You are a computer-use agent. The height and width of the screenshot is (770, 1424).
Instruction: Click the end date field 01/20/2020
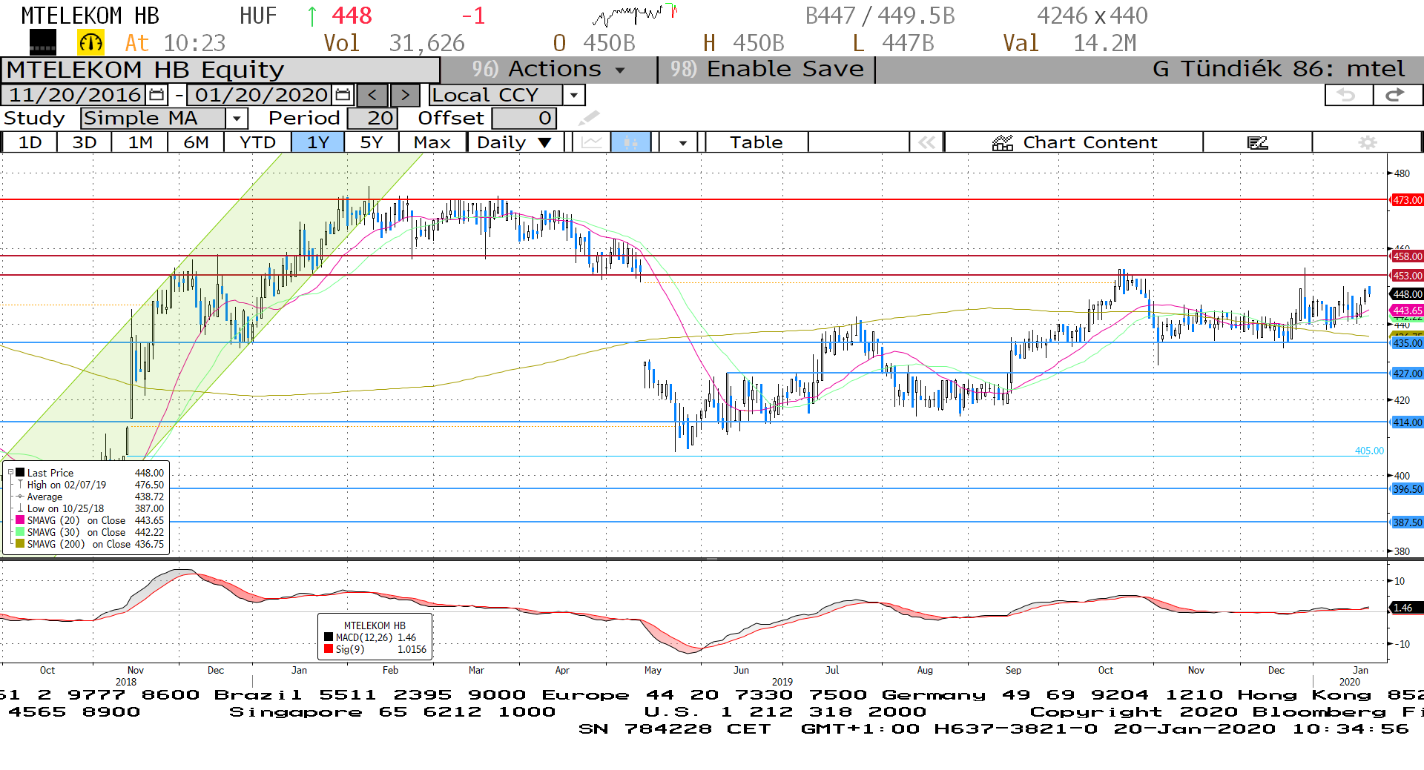click(261, 95)
